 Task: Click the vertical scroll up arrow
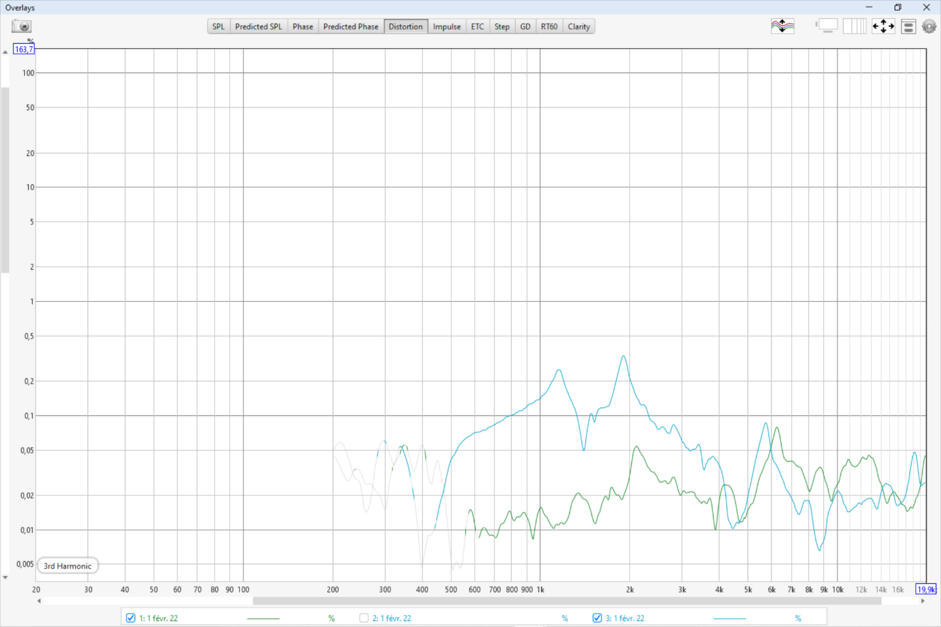pyautogui.click(x=5, y=52)
